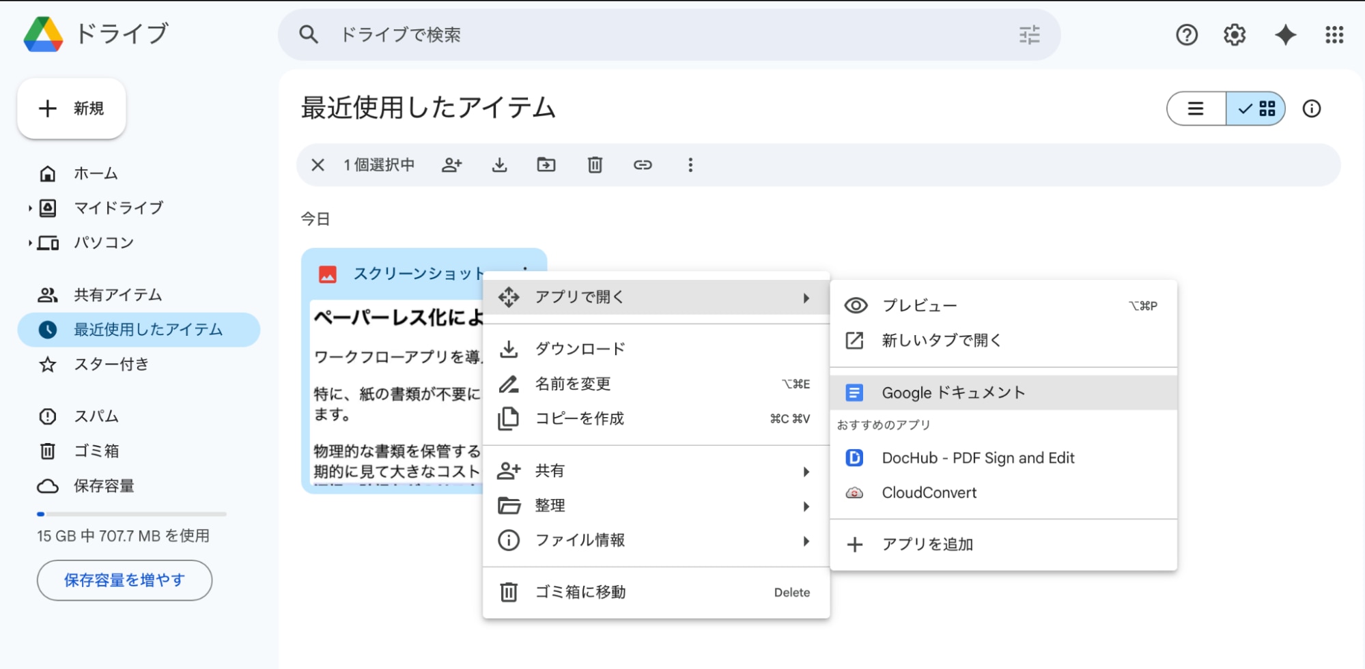This screenshot has width=1365, height=669.
Task: Expand the マイドライブ tree item
Action: tap(29, 208)
